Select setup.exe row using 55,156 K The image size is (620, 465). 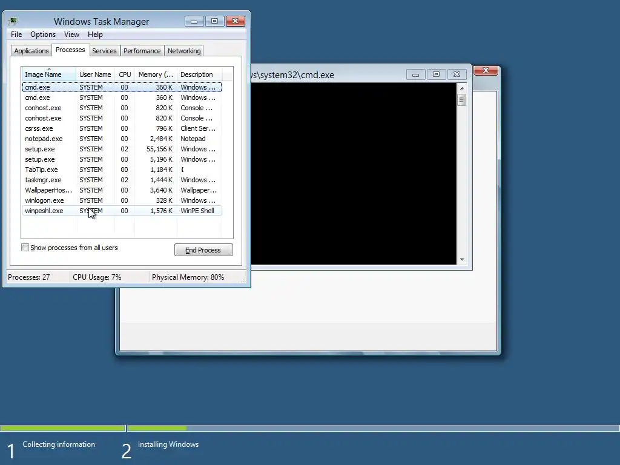122,149
